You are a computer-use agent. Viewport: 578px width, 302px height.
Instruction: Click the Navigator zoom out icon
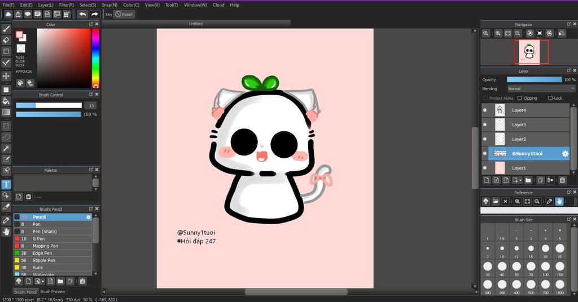518,33
